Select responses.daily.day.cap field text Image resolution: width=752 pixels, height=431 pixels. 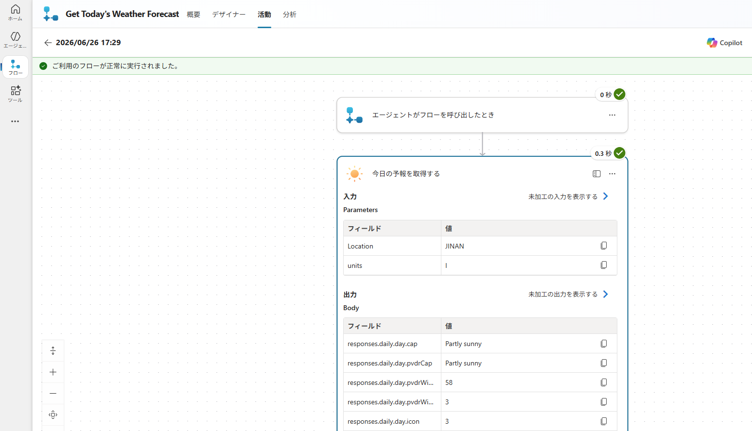click(383, 344)
